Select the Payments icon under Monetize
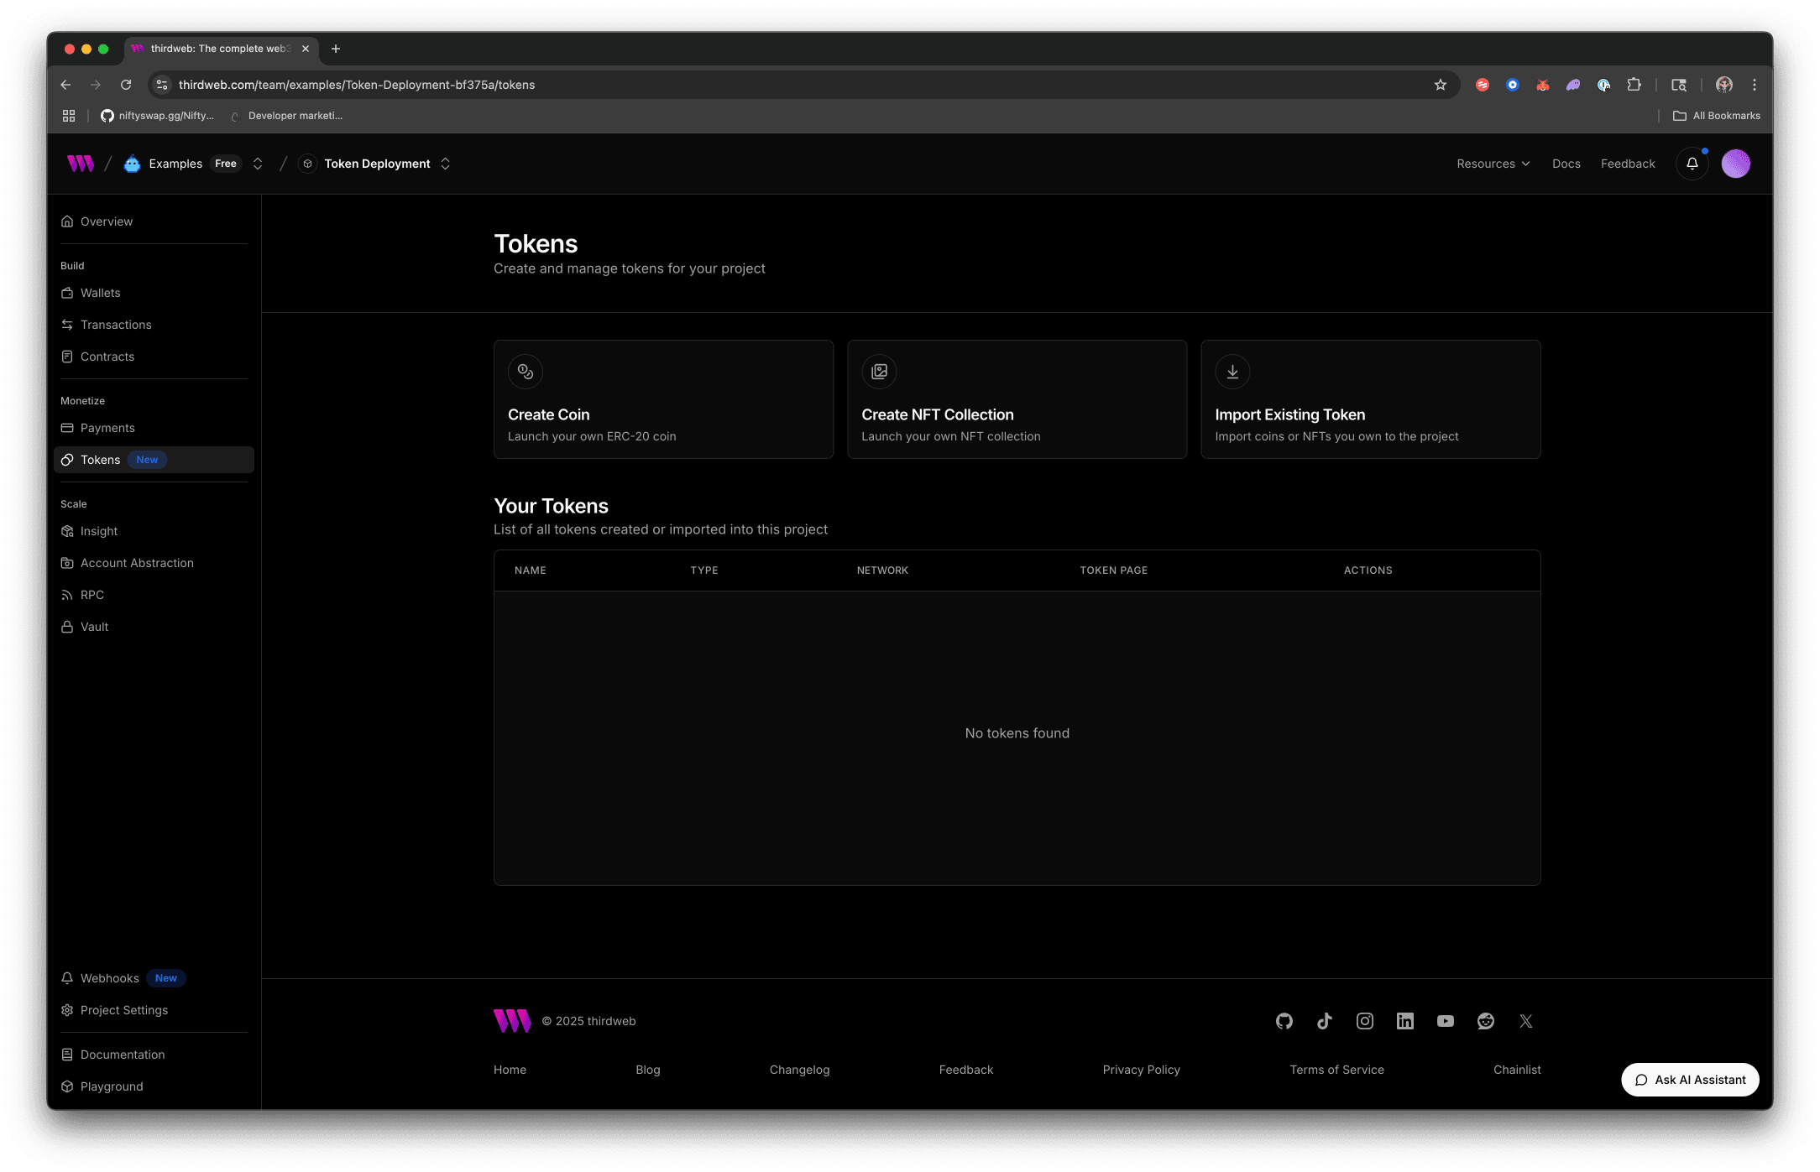The width and height of the screenshot is (1820, 1172). point(68,428)
